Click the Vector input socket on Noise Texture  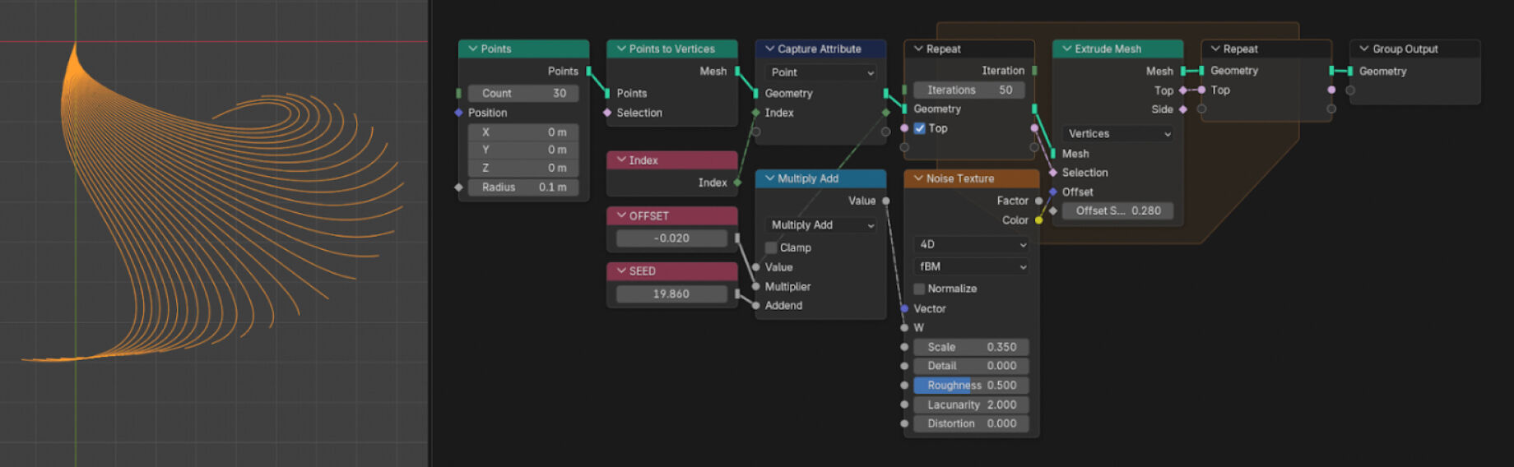click(904, 308)
